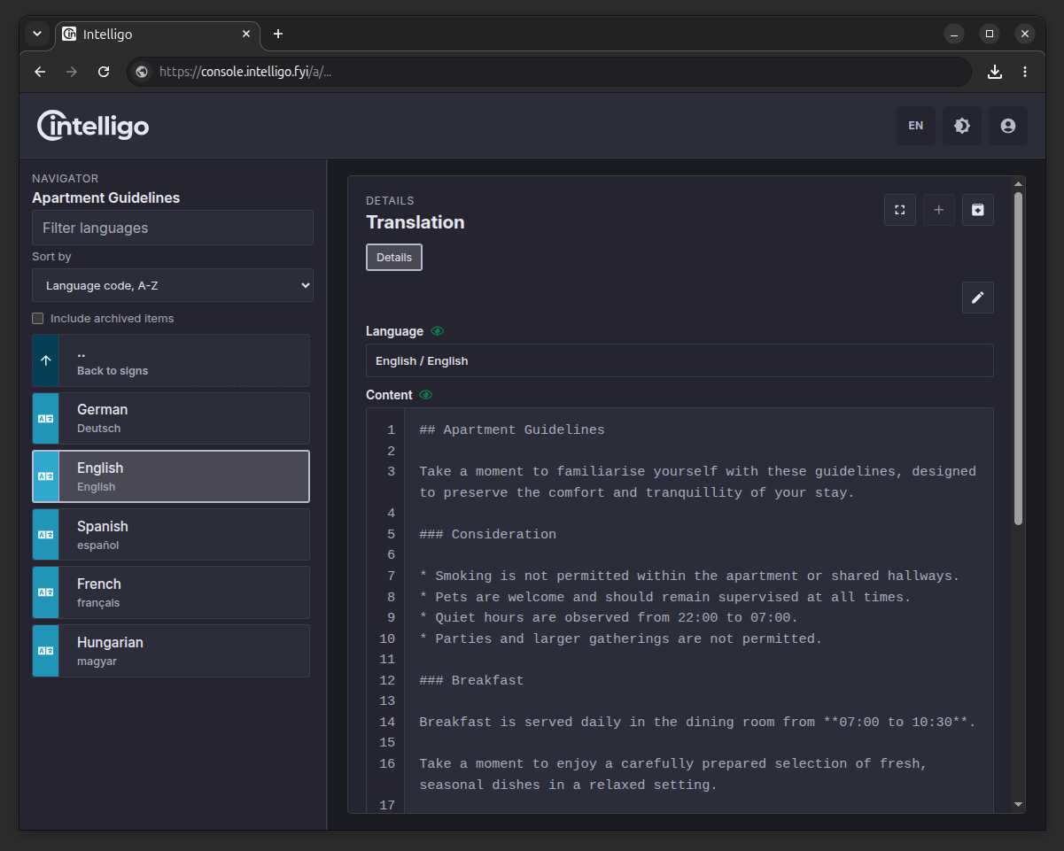The height and width of the screenshot is (851, 1064).
Task: Open the user account menu icon
Action: click(1008, 126)
